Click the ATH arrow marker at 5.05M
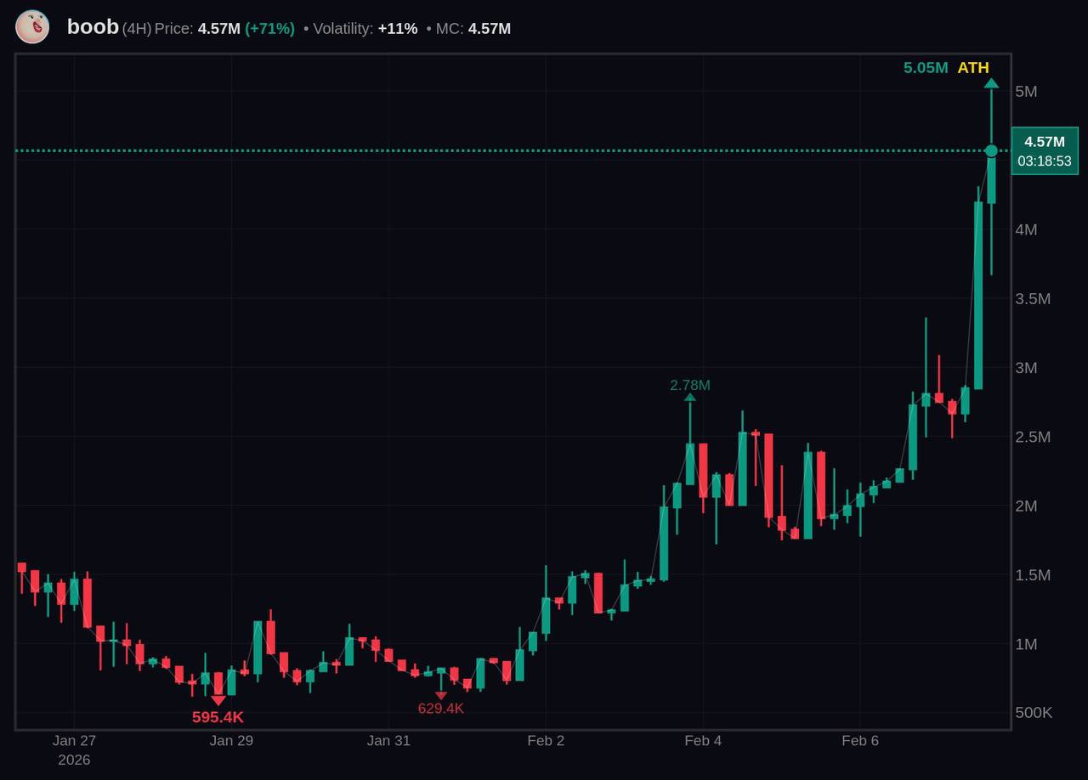1088x780 pixels. pyautogui.click(x=991, y=83)
